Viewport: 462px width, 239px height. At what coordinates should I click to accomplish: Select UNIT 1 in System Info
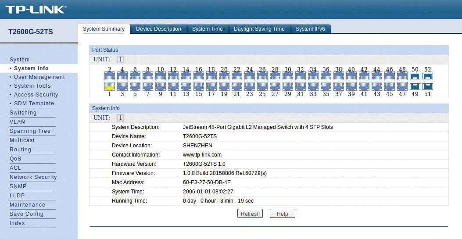120,118
